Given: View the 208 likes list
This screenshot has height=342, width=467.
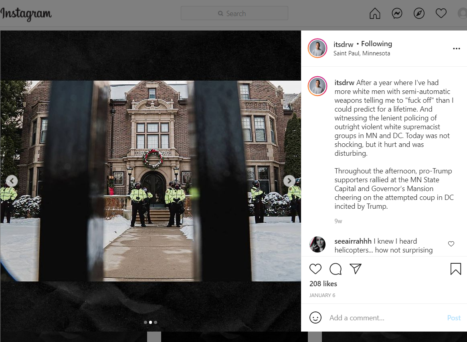Looking at the screenshot, I should point(323,284).
